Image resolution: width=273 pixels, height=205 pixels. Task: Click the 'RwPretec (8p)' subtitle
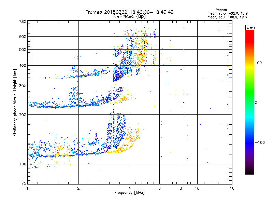coord(129,16)
